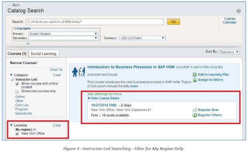The height and width of the screenshot is (152, 248).
Task: Click Assign to Others link
Action: coord(210,80)
